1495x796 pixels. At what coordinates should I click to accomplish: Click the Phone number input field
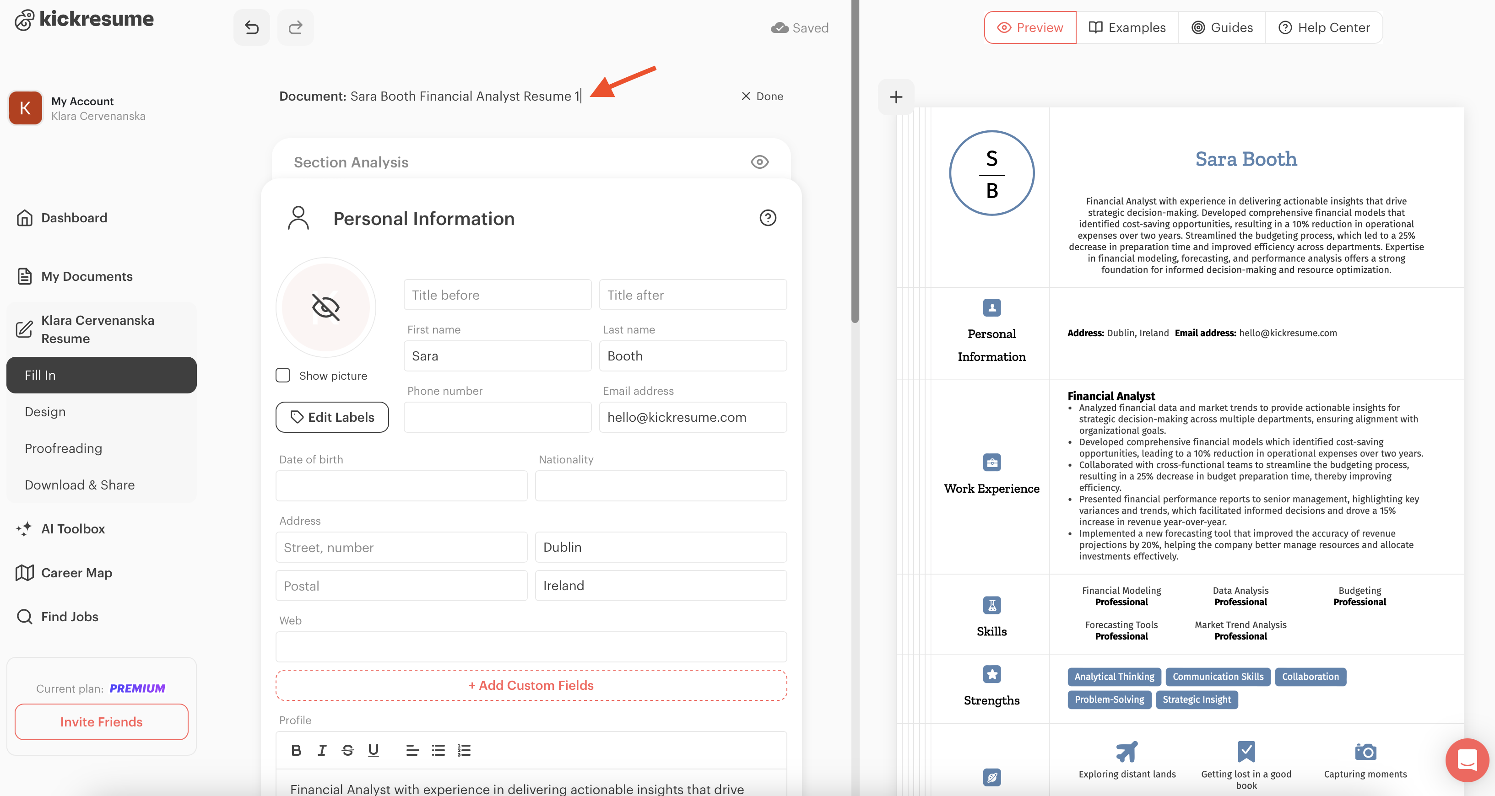click(498, 417)
